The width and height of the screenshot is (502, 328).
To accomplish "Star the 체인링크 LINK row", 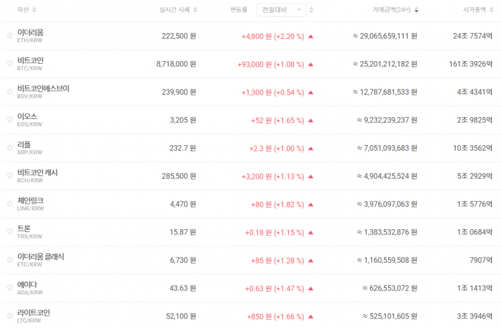I will coord(10,204).
